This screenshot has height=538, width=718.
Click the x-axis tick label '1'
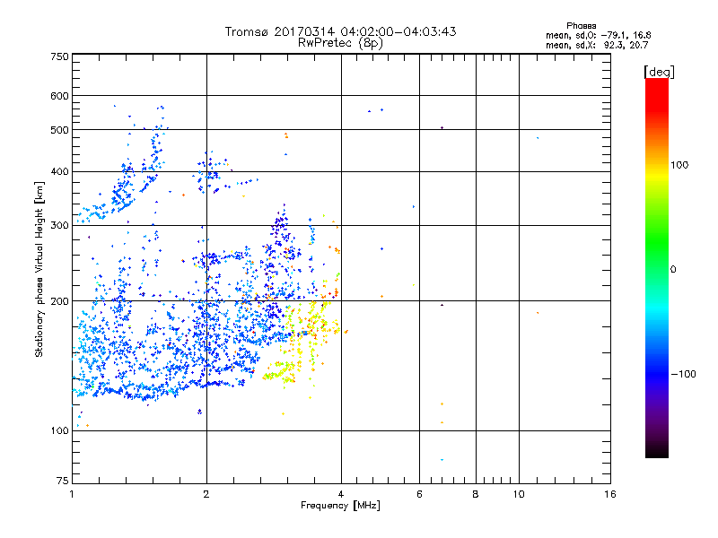click(x=72, y=494)
